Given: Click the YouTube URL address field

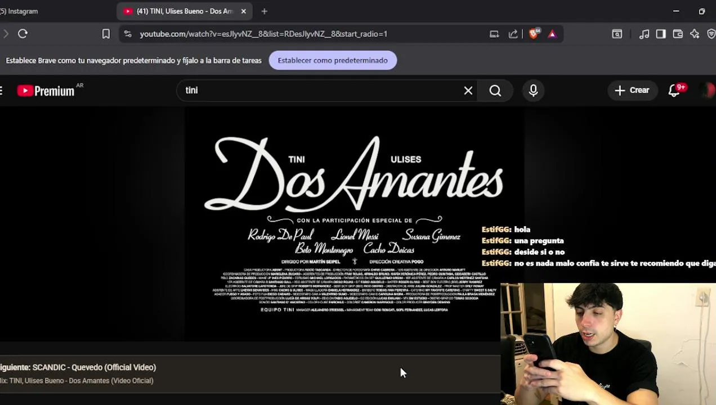Looking at the screenshot, I should click(263, 34).
